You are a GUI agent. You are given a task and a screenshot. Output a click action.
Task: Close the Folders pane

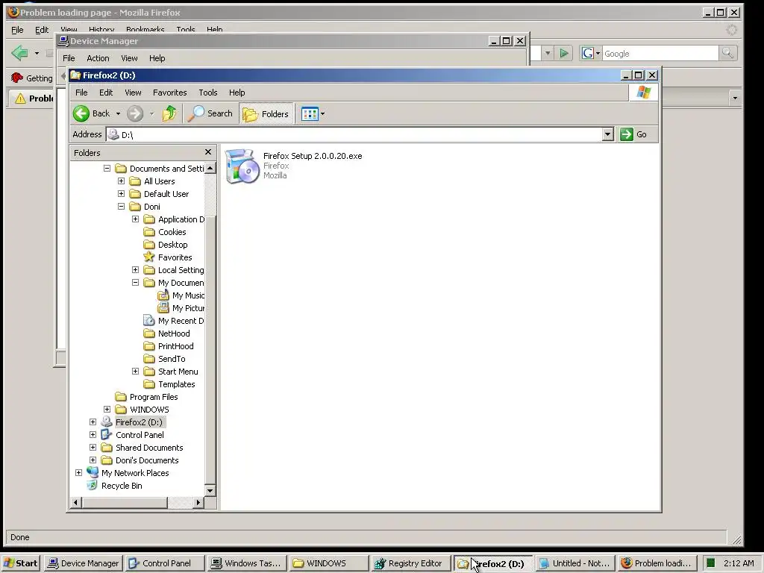(208, 152)
